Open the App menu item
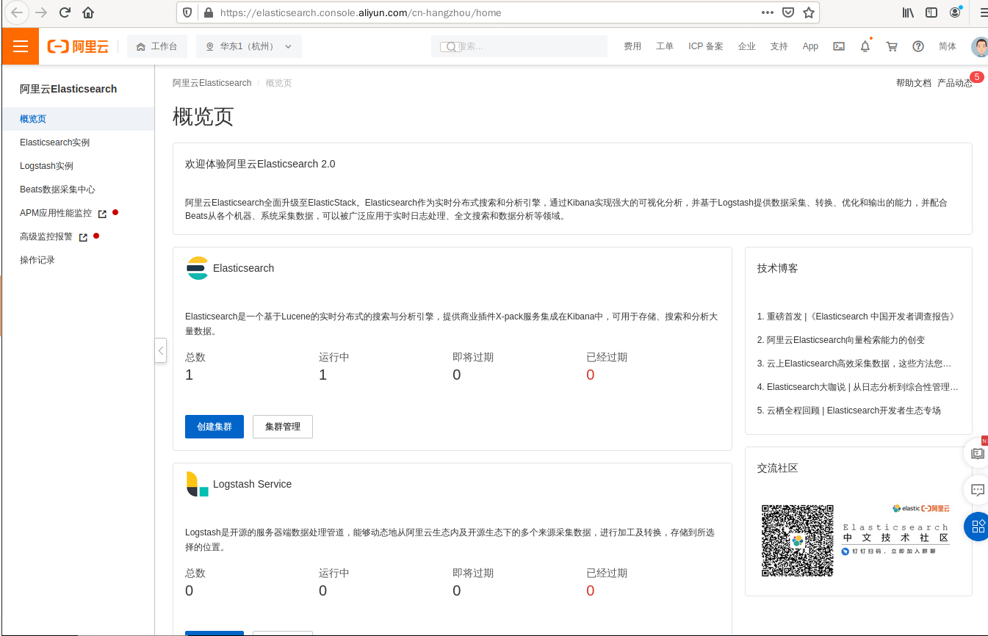 tap(810, 46)
